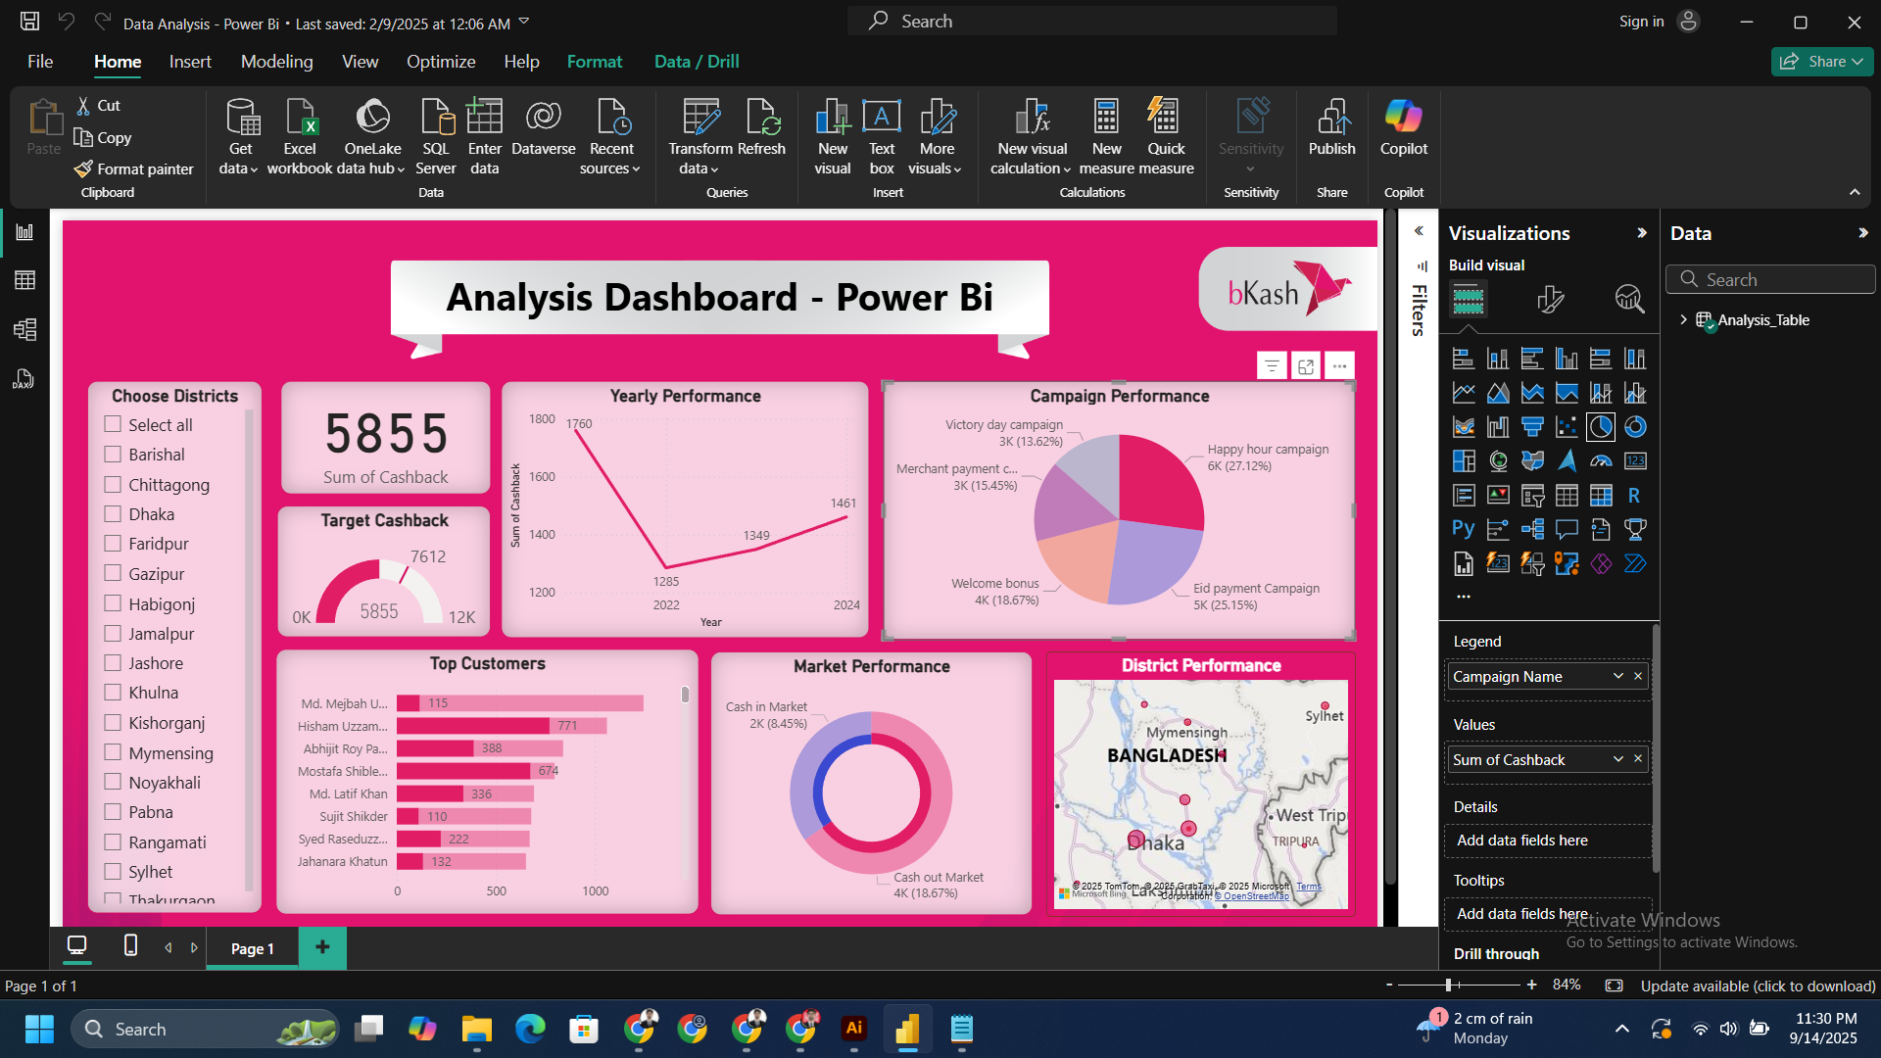Click the Share button

[x=1822, y=62]
